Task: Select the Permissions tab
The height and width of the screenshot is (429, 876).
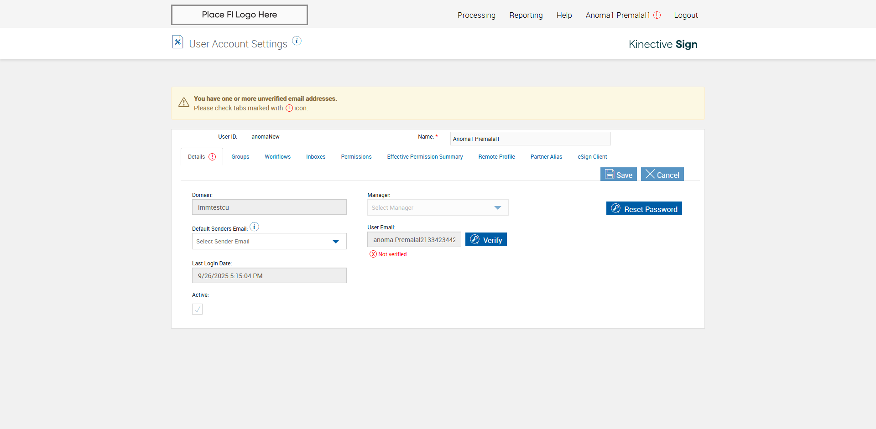Action: pos(356,157)
